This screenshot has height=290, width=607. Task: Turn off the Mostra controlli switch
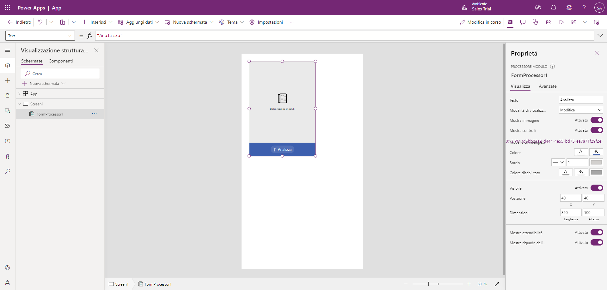tap(597, 130)
